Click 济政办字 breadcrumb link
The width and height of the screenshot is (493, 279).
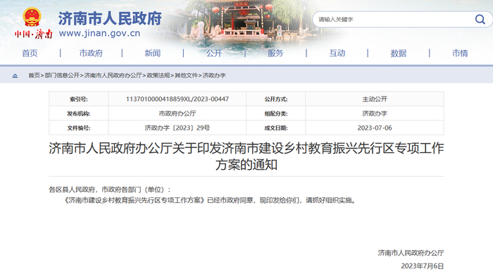(214, 75)
